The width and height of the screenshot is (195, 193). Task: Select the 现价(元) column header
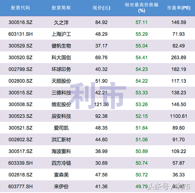[x=101, y=8]
